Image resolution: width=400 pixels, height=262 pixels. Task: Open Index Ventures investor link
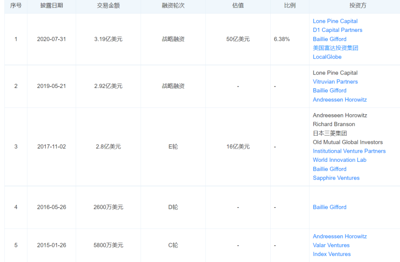[331, 254]
